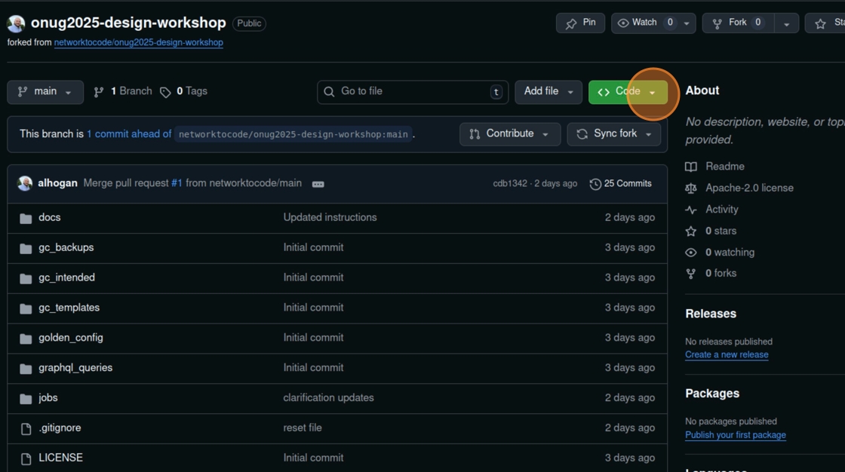Expand commit message ellipsis button
The height and width of the screenshot is (472, 845).
coord(318,184)
